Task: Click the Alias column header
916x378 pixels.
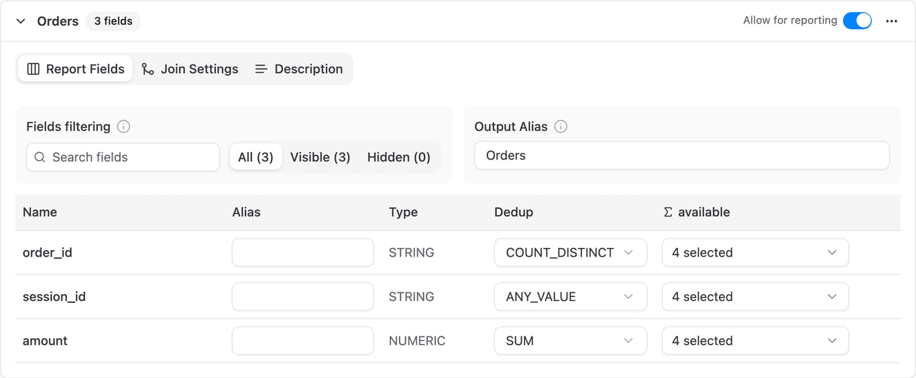Action: point(246,212)
